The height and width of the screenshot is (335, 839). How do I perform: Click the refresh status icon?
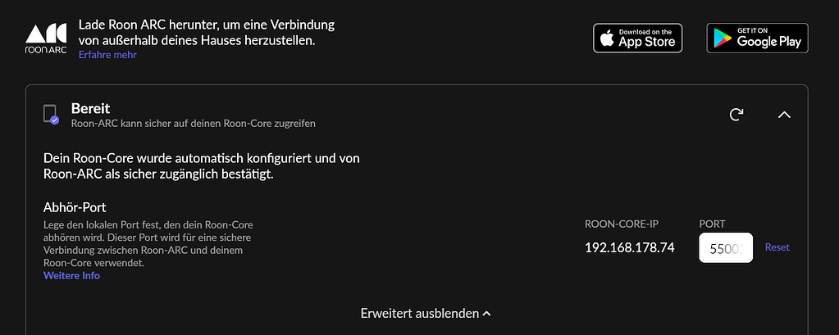tap(736, 115)
